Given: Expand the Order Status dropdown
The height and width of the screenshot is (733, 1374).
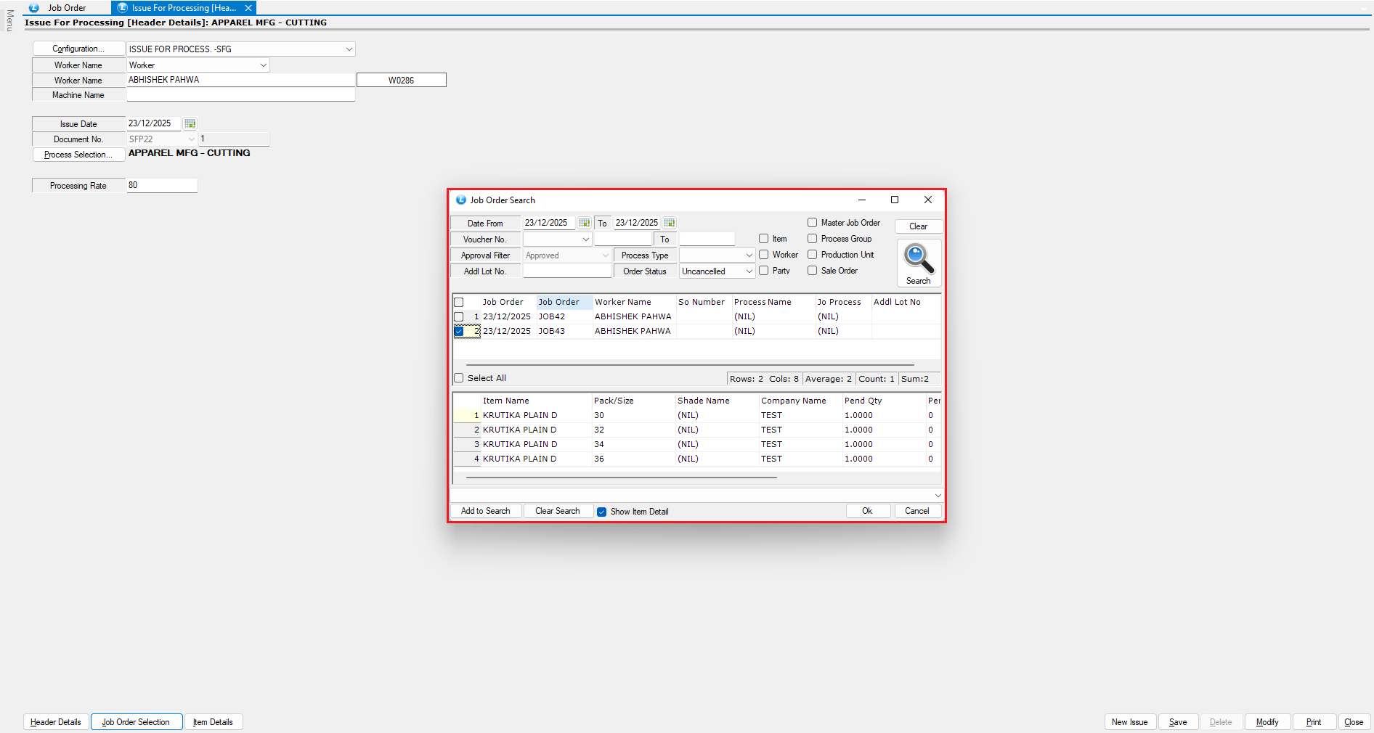Looking at the screenshot, I should click(x=749, y=271).
